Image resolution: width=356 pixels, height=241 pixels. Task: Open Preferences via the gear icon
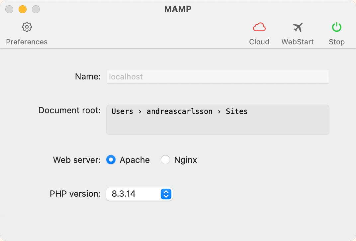click(x=27, y=27)
